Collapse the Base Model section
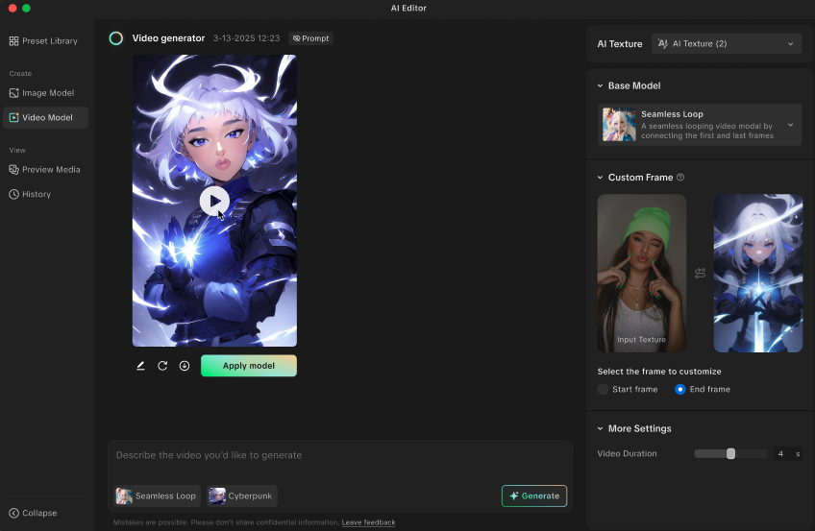Image resolution: width=815 pixels, height=531 pixels. tap(601, 85)
